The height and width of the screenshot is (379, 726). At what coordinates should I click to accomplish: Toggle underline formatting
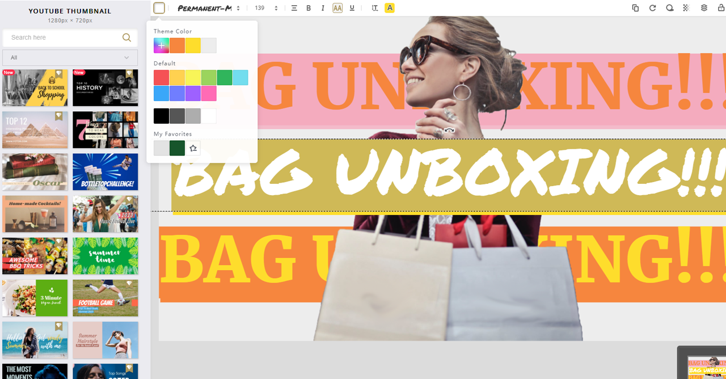point(352,8)
